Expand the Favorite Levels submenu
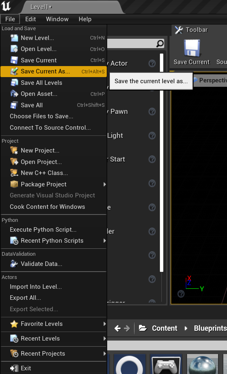The image size is (227, 374). [104, 324]
